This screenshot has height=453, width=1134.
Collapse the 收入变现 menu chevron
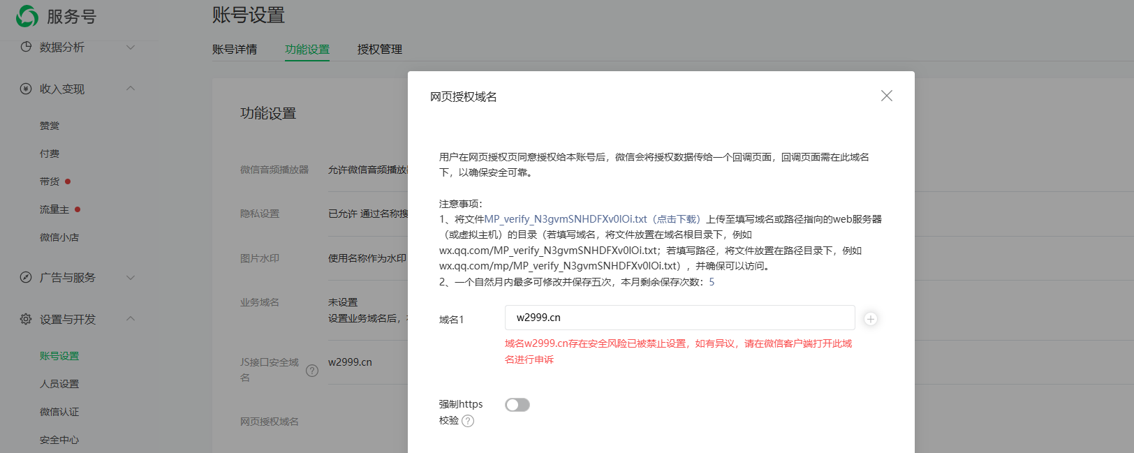[x=131, y=89]
